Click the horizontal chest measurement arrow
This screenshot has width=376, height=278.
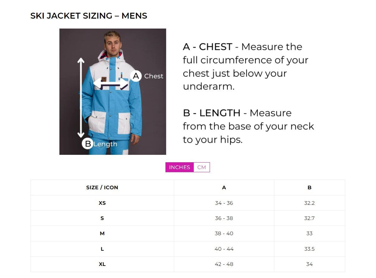pos(111,83)
